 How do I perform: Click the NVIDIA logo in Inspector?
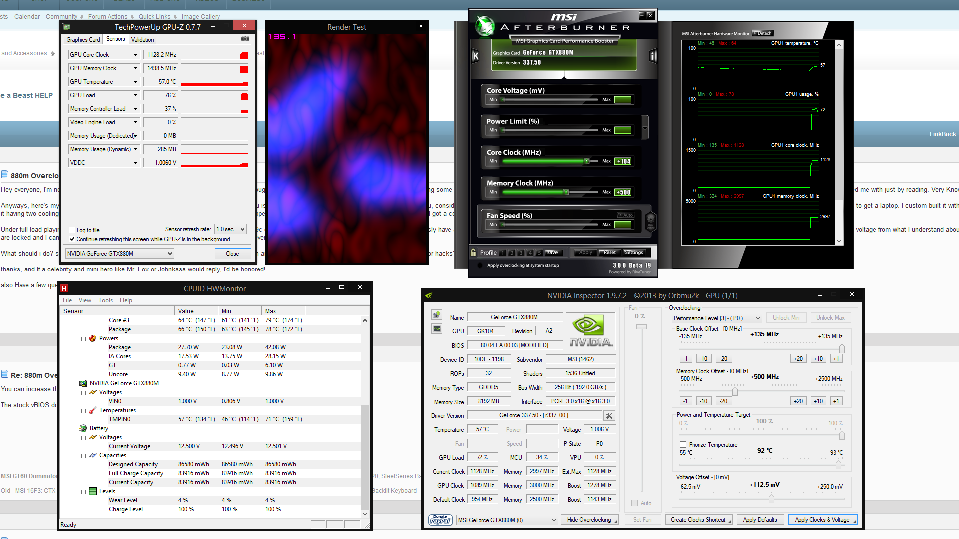click(591, 332)
